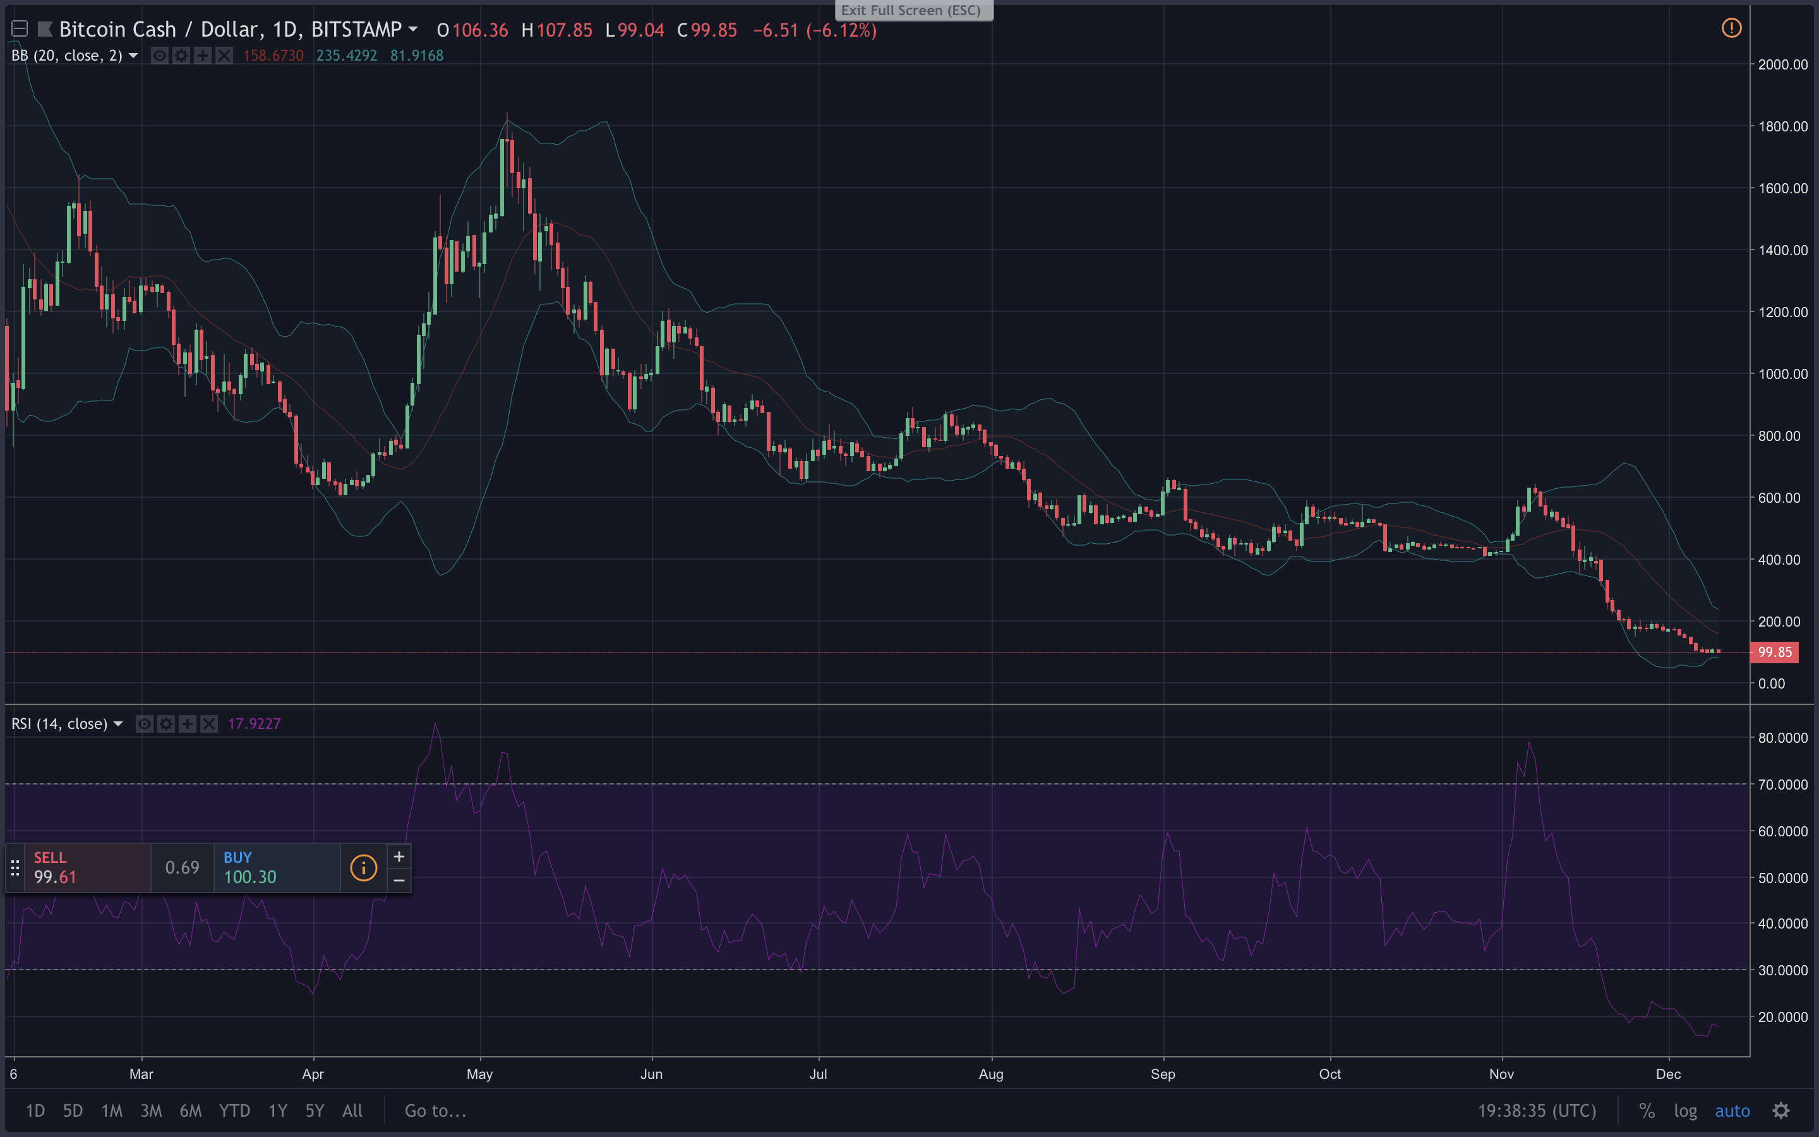Screen dimensions: 1819x1137
Task: Click the 1000.00 price axis label
Action: coord(1783,374)
